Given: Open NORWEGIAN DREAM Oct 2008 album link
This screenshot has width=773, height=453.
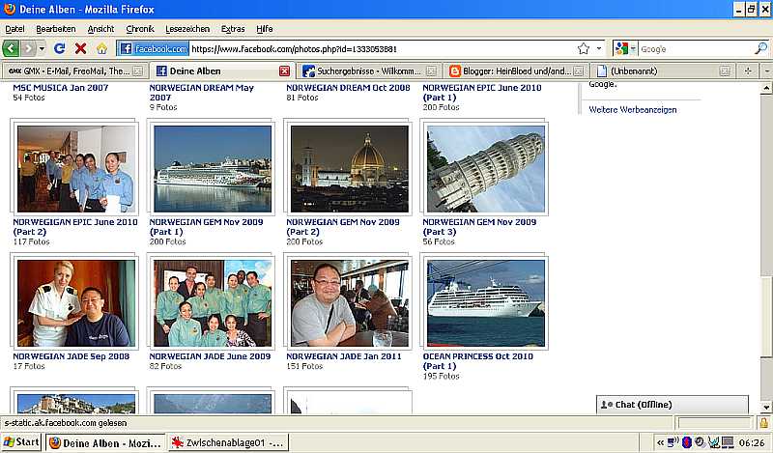Looking at the screenshot, I should 348,88.
